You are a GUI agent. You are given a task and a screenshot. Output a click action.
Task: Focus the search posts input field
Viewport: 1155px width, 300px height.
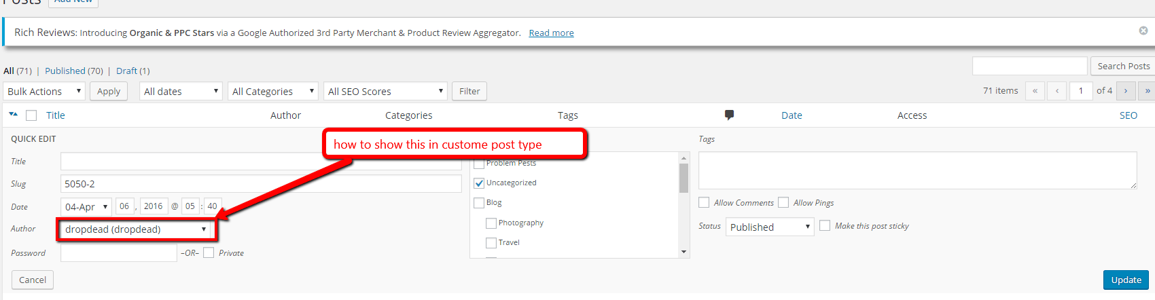(1030, 66)
